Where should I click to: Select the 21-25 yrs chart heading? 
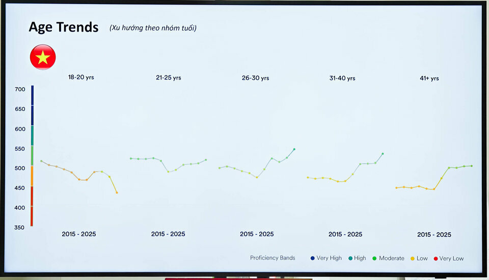click(x=169, y=78)
